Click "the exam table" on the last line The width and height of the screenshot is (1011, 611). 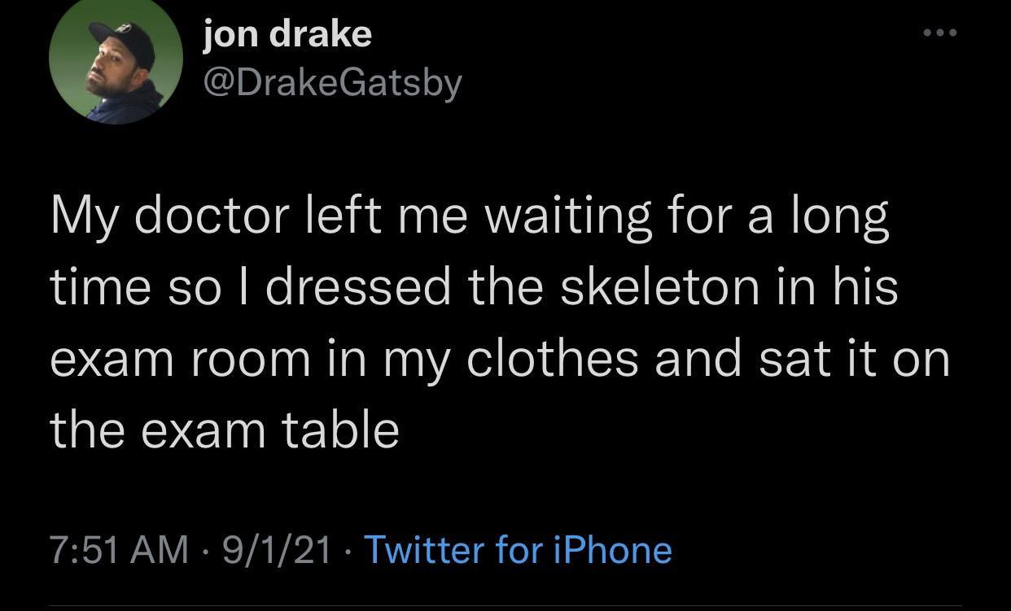[225, 429]
